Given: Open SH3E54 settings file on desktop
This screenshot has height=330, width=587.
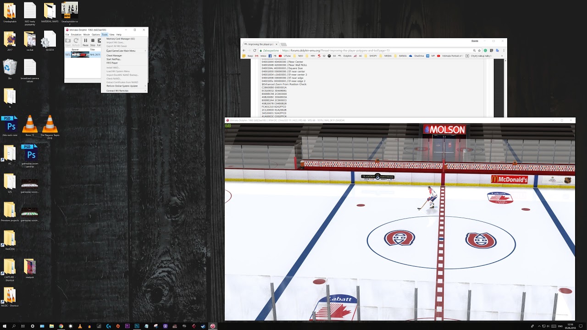Looking at the screenshot, I should coord(50,41).
